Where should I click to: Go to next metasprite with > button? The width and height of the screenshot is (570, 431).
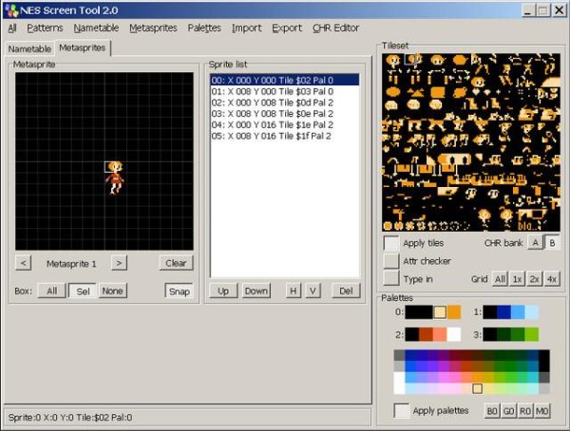point(119,263)
